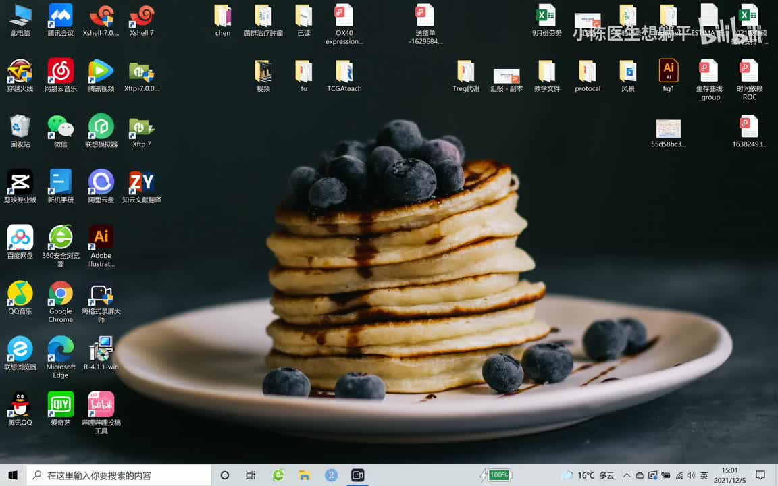Open the screen recorder on the taskbar
The image size is (778, 486).
[x=357, y=475]
